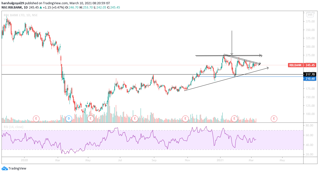Click the 275.00 price axis label

tap(310, 55)
